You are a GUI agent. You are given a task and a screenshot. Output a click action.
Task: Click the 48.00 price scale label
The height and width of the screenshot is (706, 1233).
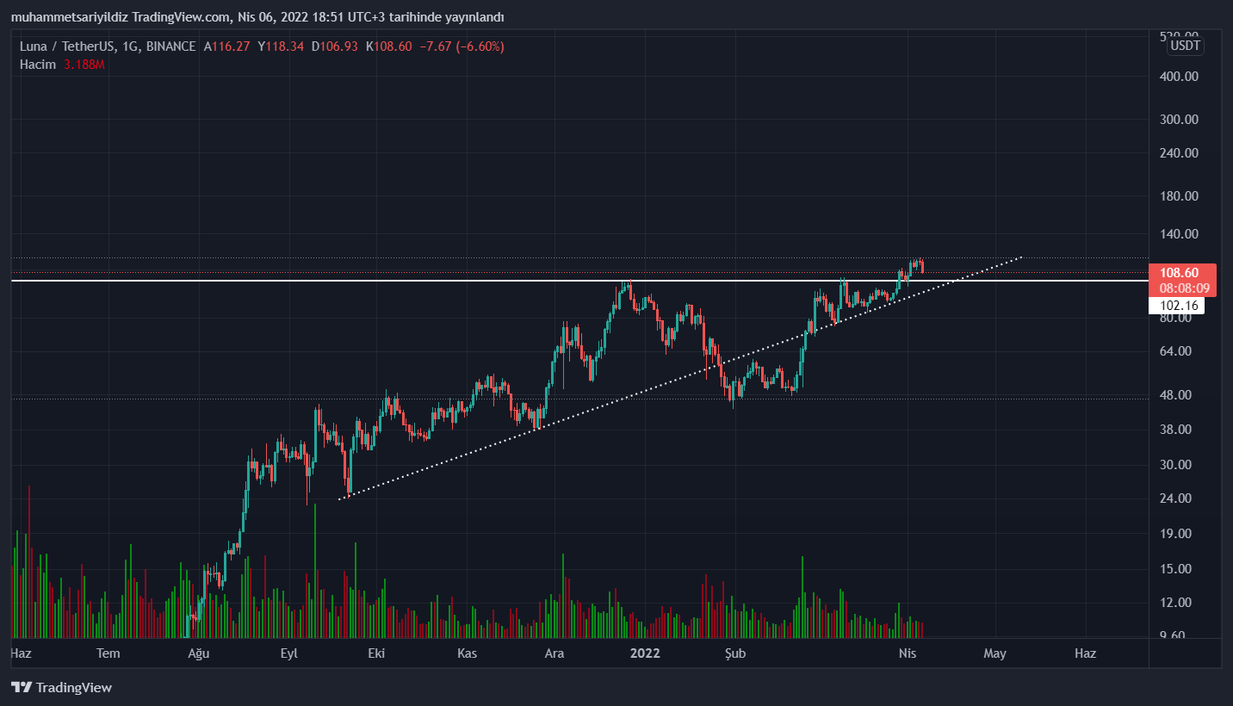tap(1179, 395)
